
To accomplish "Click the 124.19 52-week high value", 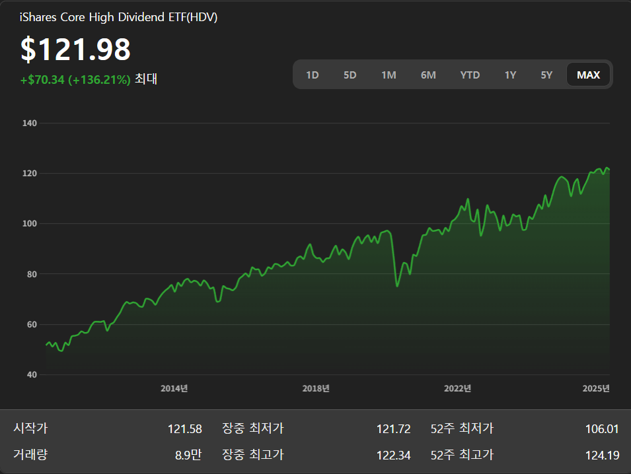I will (602, 456).
